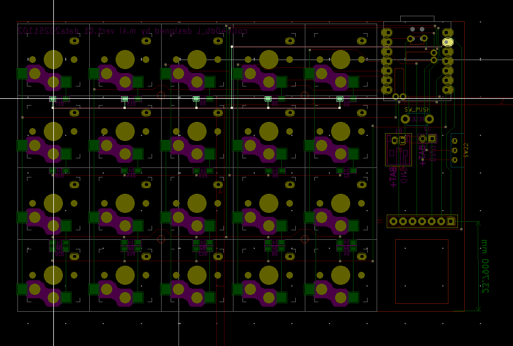
Task: Click the highlighted diode pad in the fifth column
Action: click(340, 99)
